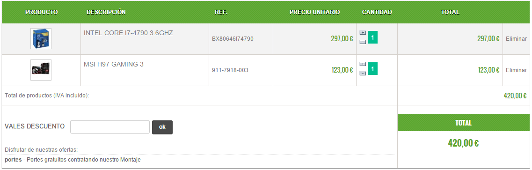This screenshot has width=532, height=170.
Task: Decrease quantity of MSI H97 Gaming 3
Action: (x=363, y=74)
